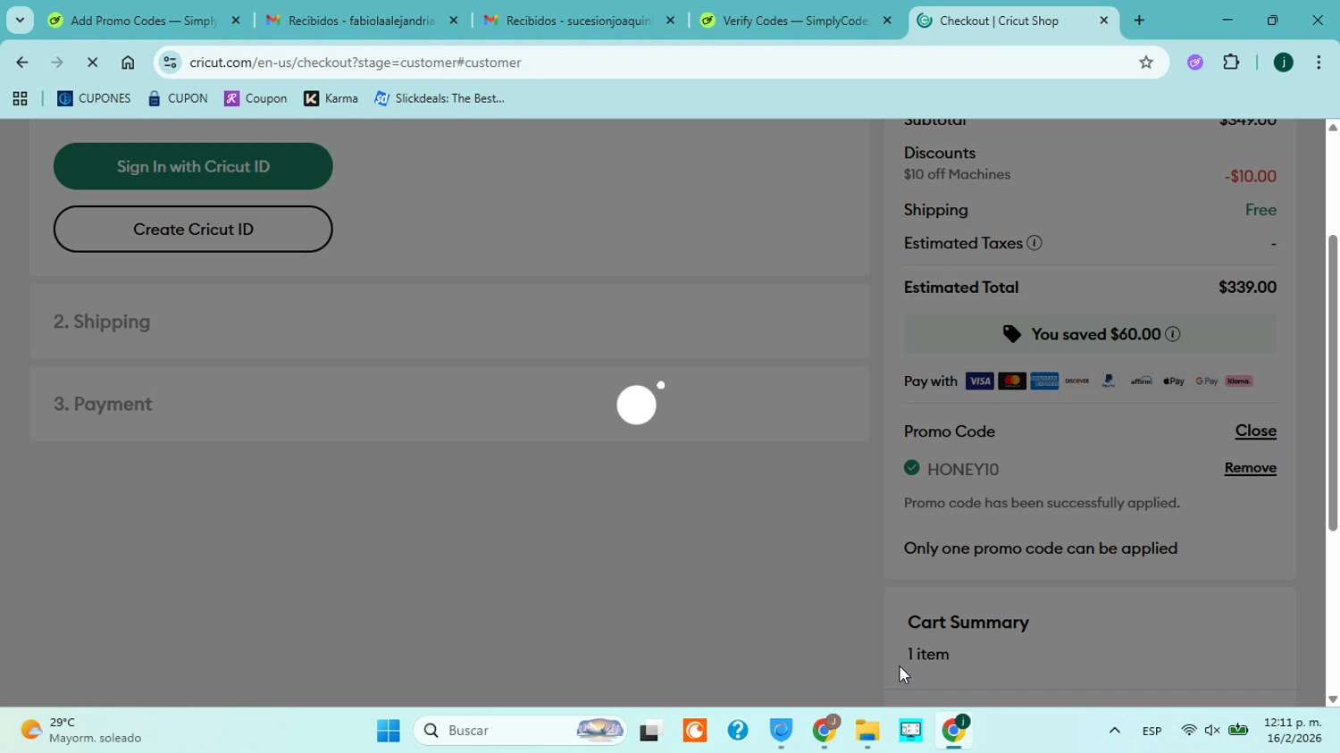Click the PayPal payment icon

(x=1109, y=381)
